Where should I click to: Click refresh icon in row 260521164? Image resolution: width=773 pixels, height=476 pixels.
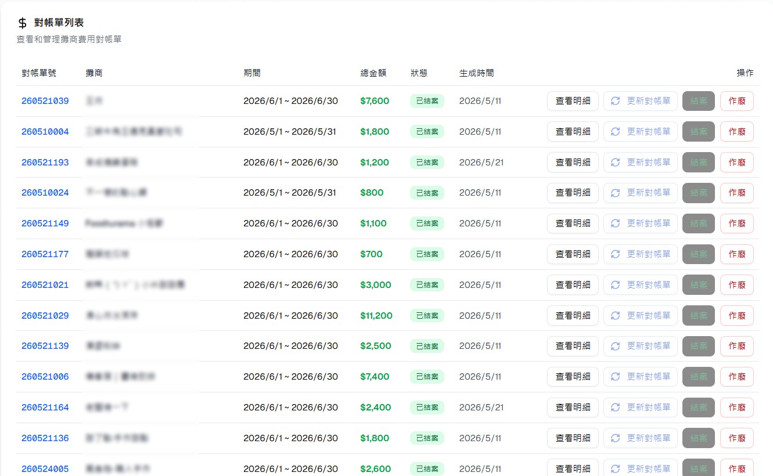click(x=616, y=408)
